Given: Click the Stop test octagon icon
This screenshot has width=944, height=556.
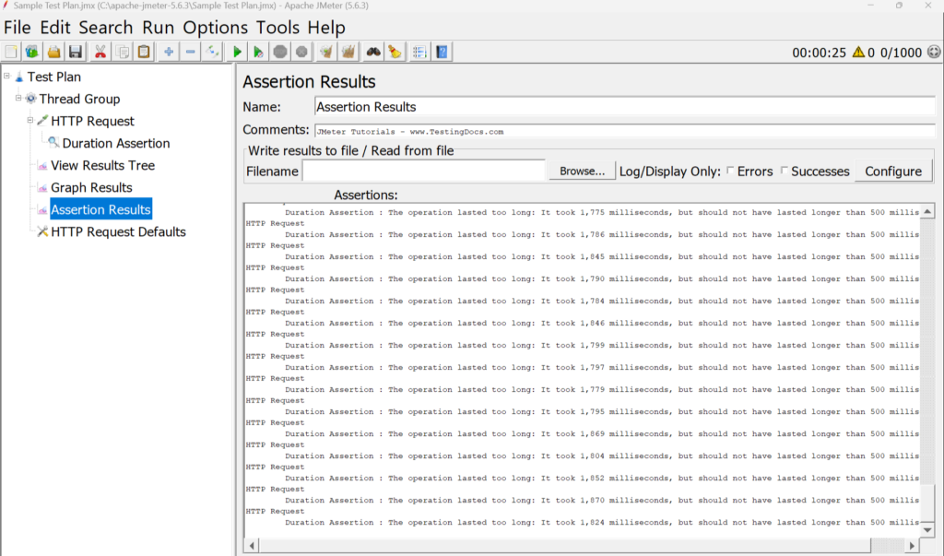Looking at the screenshot, I should 280,52.
